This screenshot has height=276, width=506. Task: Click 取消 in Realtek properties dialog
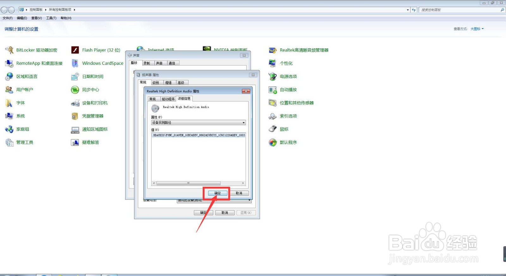click(239, 193)
